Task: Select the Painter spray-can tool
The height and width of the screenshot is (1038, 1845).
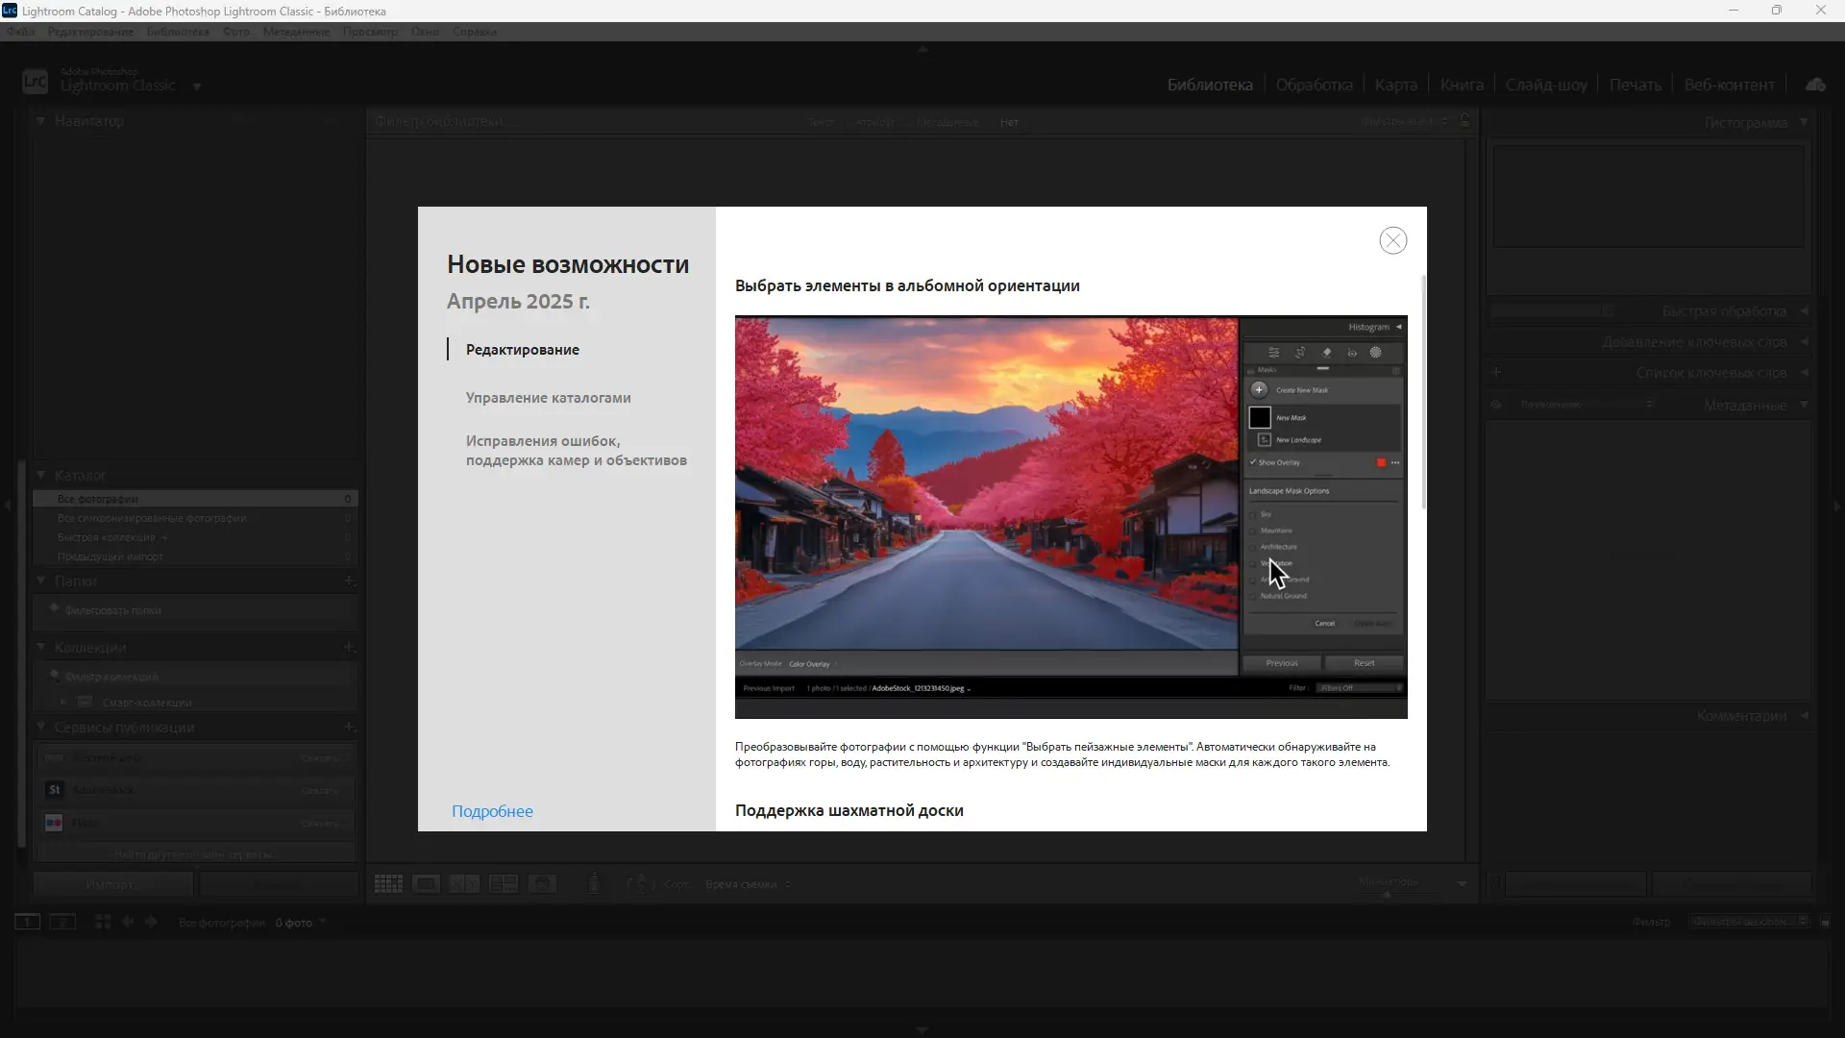Action: coord(593,883)
